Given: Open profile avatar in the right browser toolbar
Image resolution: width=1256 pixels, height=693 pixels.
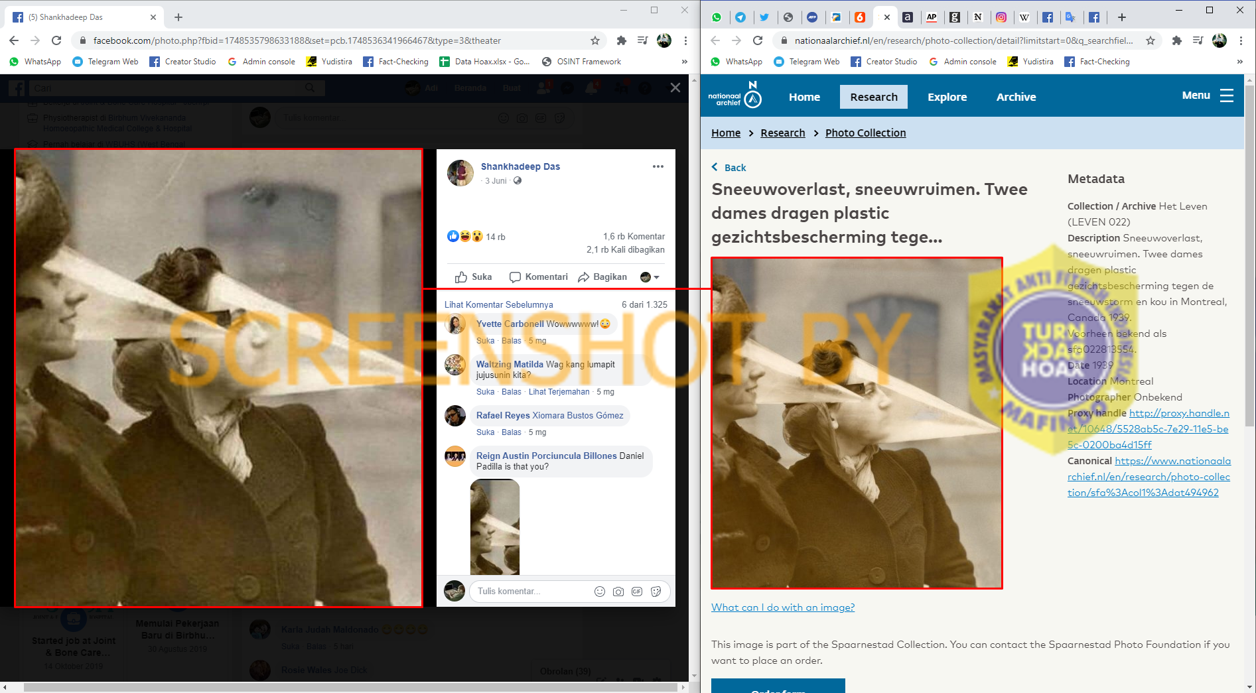Looking at the screenshot, I should point(1220,40).
